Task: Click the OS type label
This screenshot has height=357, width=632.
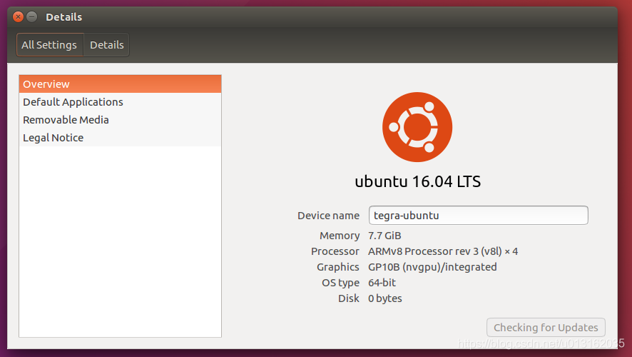Action: click(340, 283)
